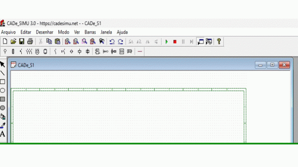
Task: Open the Editar menu
Action: point(26,32)
